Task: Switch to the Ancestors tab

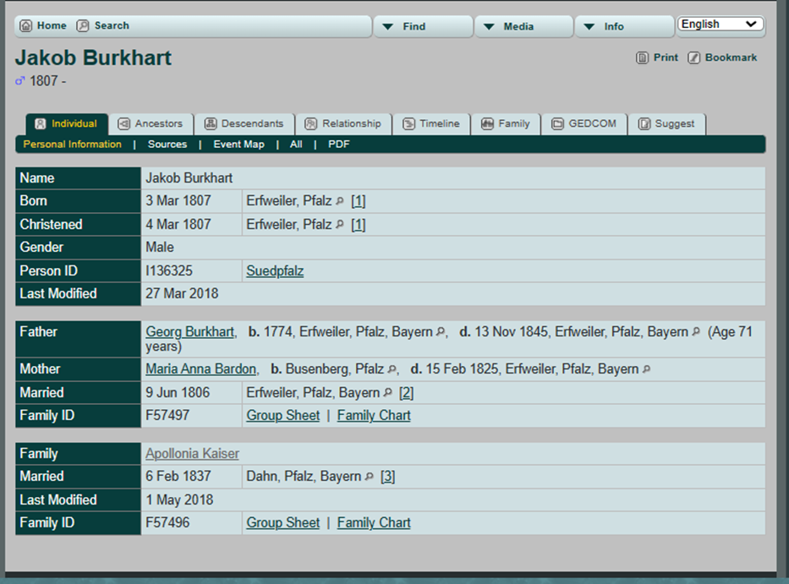Action: pos(151,123)
